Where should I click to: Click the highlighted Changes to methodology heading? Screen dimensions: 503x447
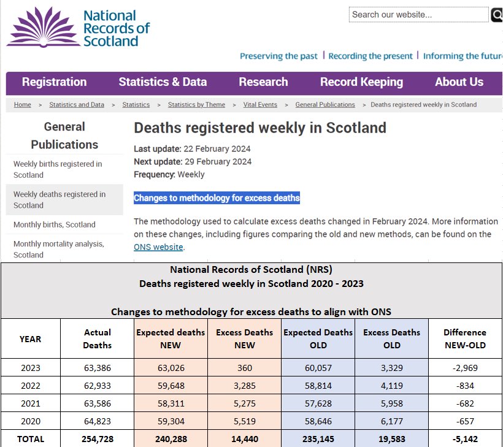[217, 198]
